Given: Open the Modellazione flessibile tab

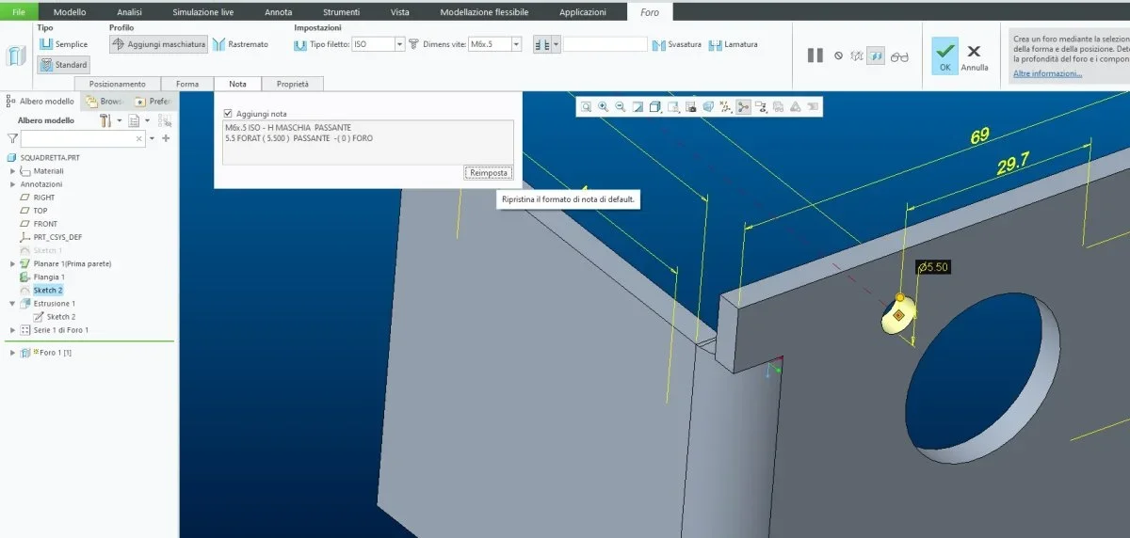Looking at the screenshot, I should (x=484, y=12).
